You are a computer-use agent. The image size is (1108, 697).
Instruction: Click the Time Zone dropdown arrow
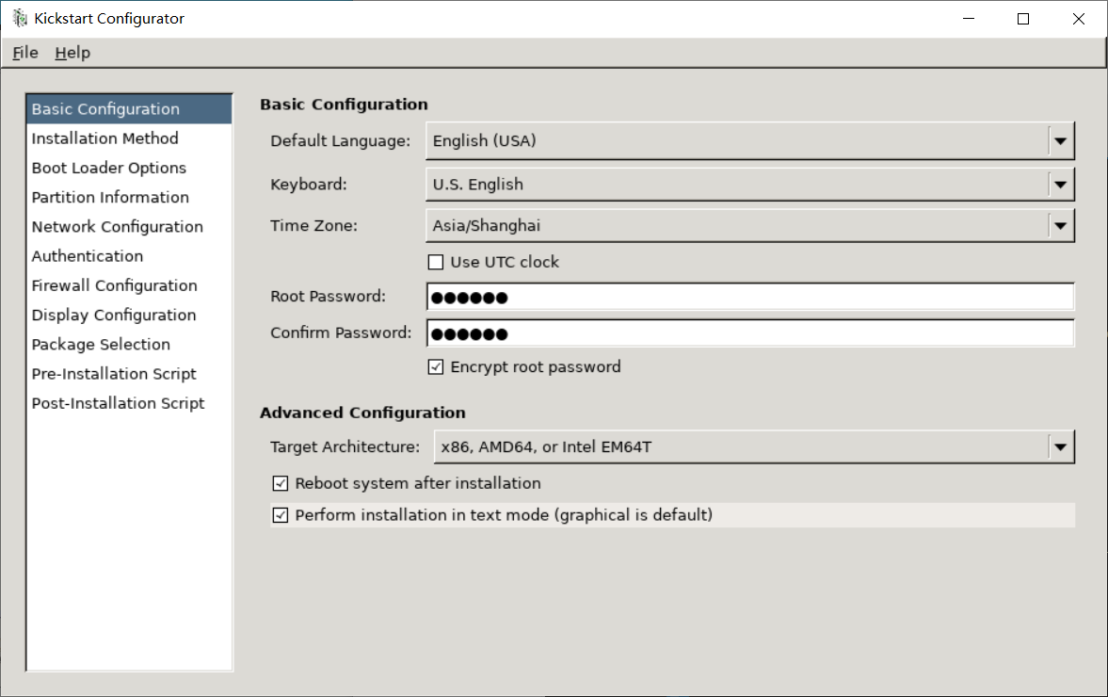pyautogui.click(x=1060, y=225)
